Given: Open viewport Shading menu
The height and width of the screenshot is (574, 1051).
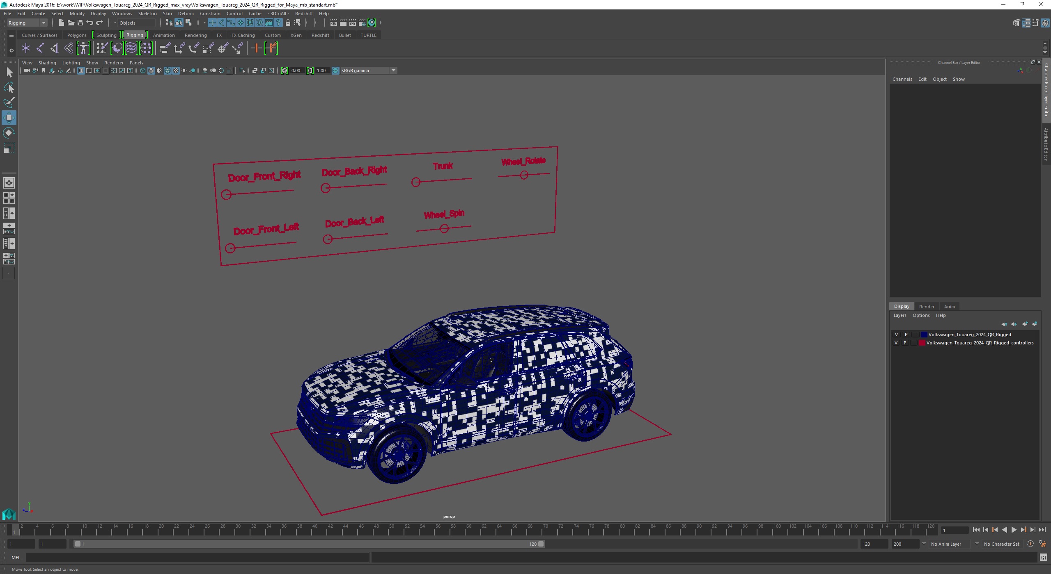Looking at the screenshot, I should (47, 63).
